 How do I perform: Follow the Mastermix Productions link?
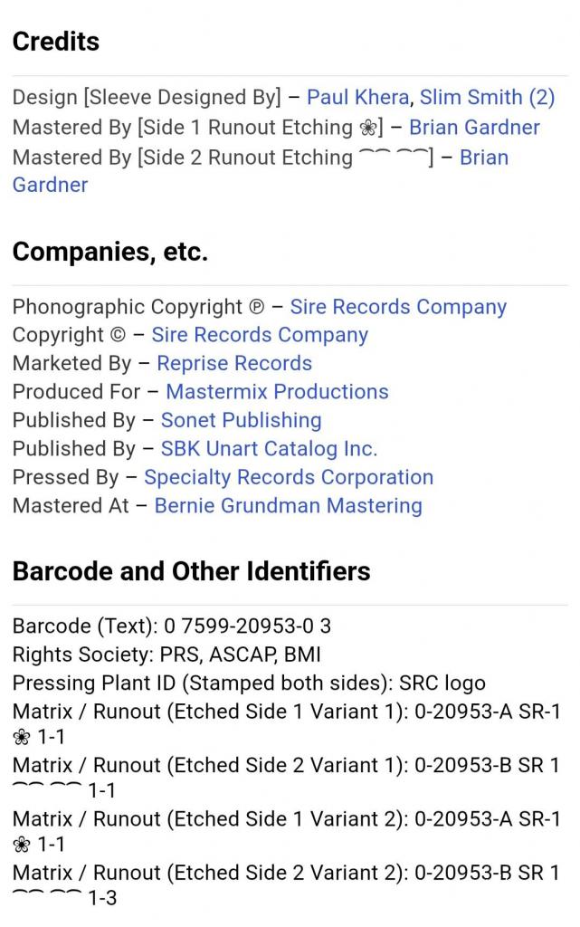(277, 392)
